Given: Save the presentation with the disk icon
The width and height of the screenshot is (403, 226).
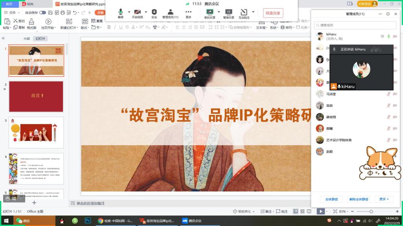Looking at the screenshot, I should click(50, 13).
